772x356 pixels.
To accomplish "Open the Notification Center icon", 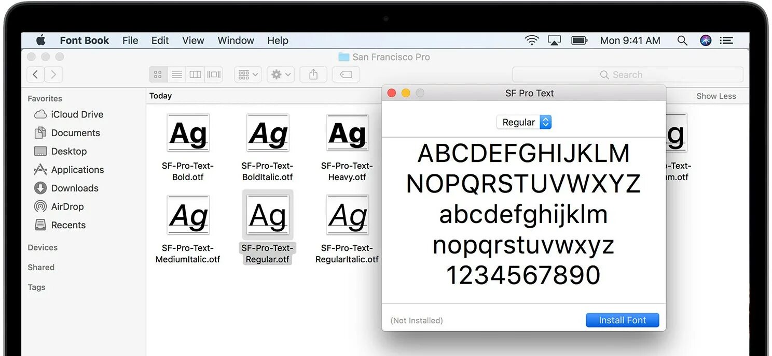I will 727,40.
